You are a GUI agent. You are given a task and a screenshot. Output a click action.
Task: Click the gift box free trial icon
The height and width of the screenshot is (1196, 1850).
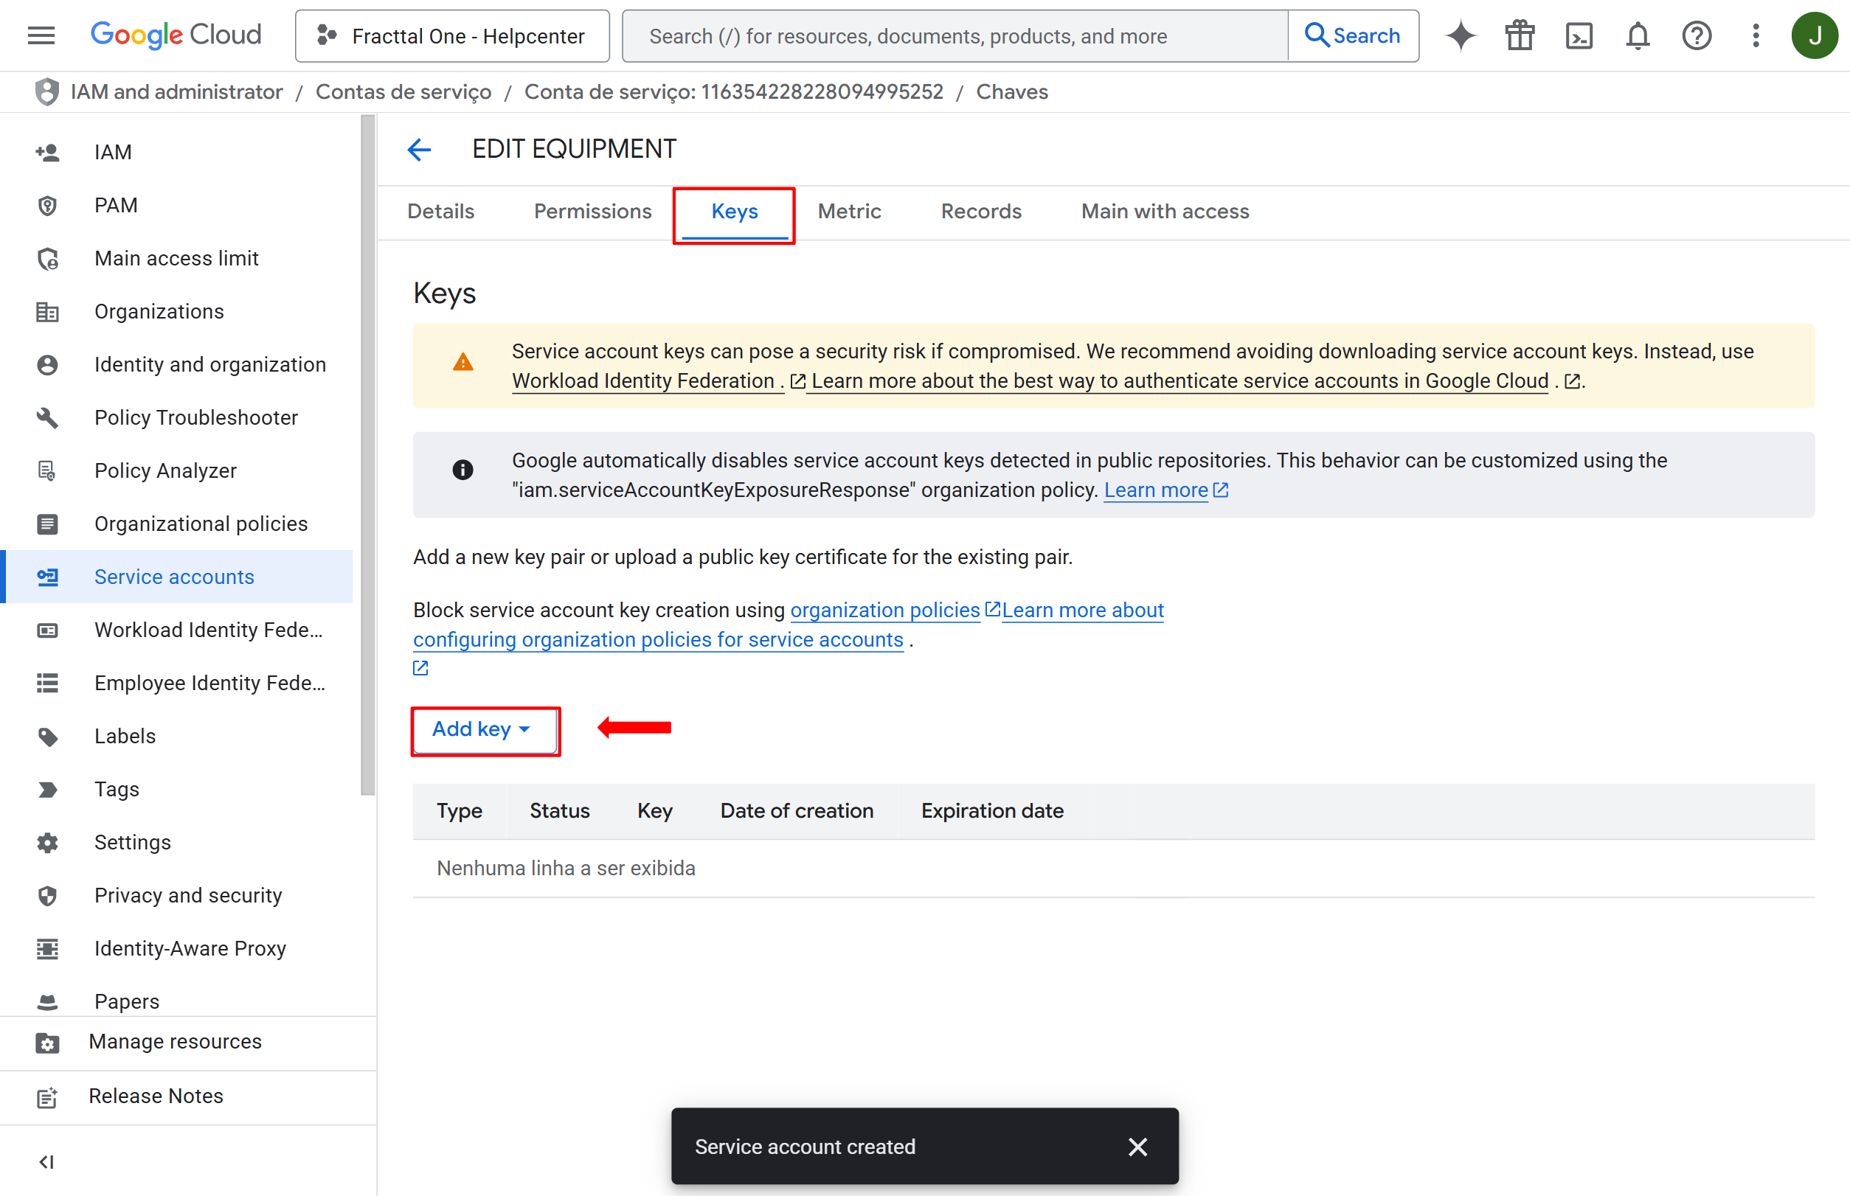click(x=1519, y=35)
